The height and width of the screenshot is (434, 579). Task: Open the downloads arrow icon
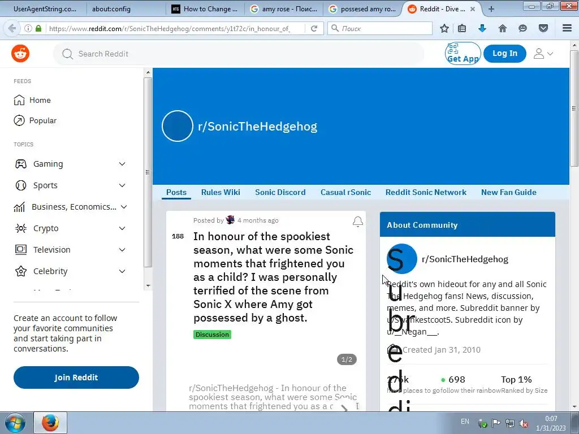tap(482, 28)
